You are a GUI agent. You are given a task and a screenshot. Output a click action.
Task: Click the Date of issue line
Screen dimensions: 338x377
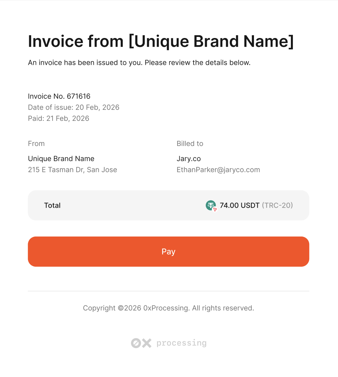(74, 107)
